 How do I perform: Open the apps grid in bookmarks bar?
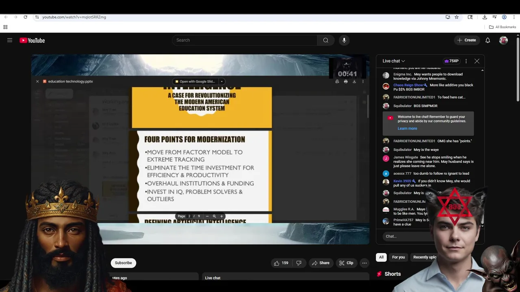[x=5, y=27]
